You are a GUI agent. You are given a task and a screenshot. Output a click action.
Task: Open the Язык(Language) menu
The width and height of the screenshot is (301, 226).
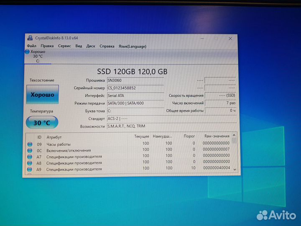133,46
